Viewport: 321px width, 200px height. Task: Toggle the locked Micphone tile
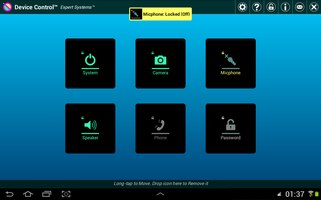click(x=231, y=63)
